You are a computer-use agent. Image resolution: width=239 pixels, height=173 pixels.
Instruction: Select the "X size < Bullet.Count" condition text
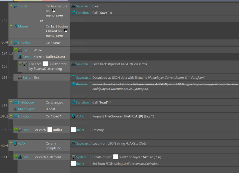pyautogui.click(x=49, y=57)
